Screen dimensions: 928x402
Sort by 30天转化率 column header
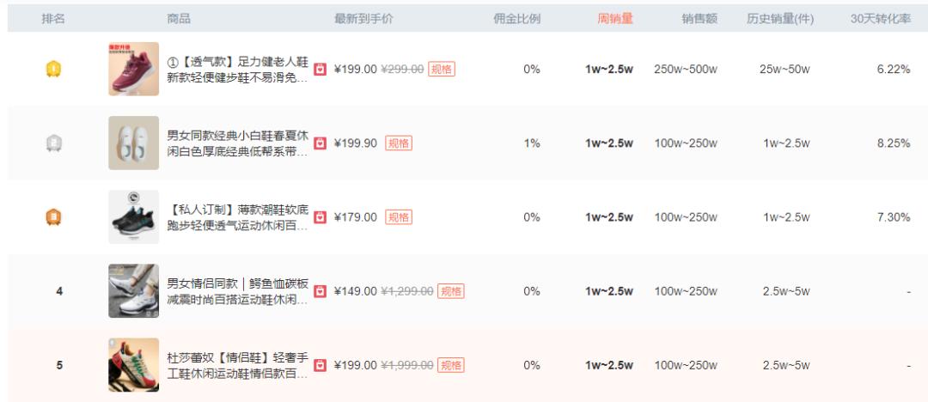click(x=880, y=19)
